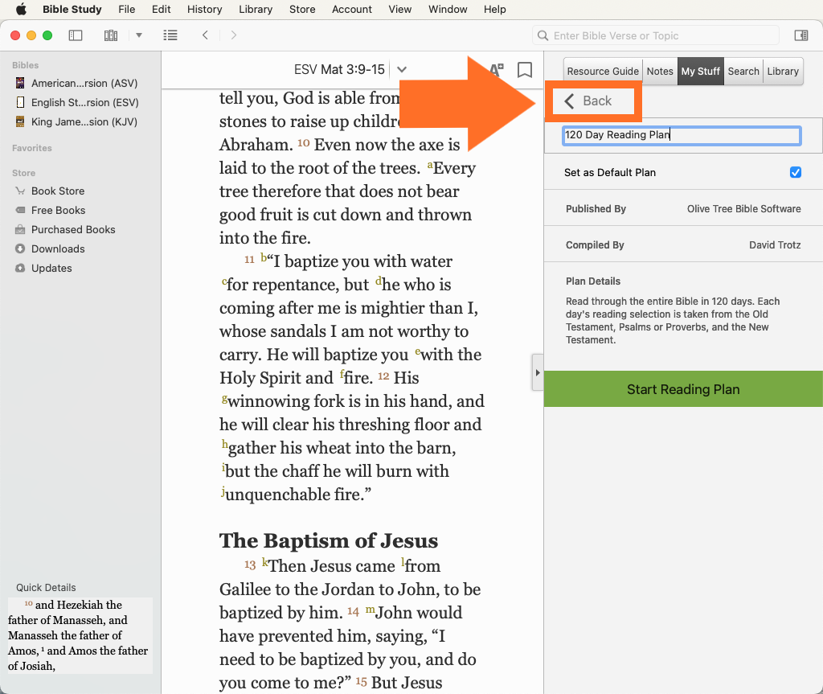
Task: Switch to the Notes tab
Action: [660, 71]
